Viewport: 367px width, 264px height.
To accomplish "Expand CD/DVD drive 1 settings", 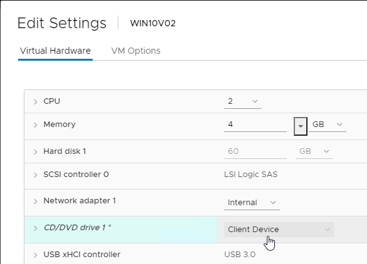I will (35, 228).
